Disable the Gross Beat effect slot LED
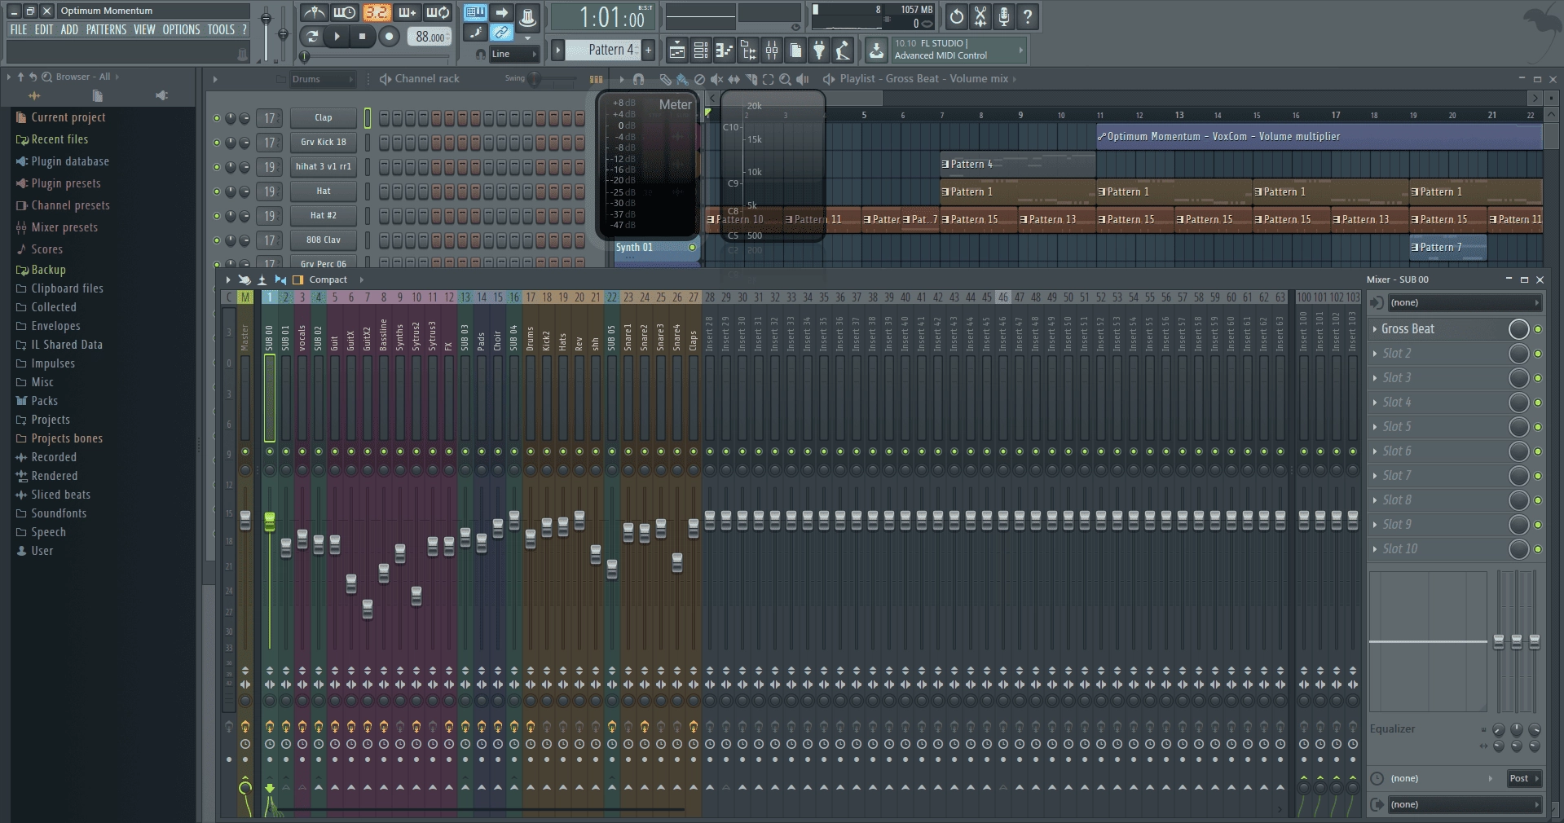The height and width of the screenshot is (823, 1564). [x=1538, y=329]
